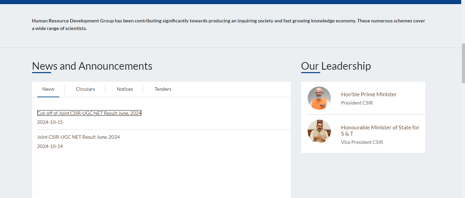Show the Tenders tab

click(163, 89)
